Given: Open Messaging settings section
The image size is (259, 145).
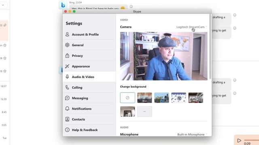Looking at the screenshot, I should click(89, 98).
